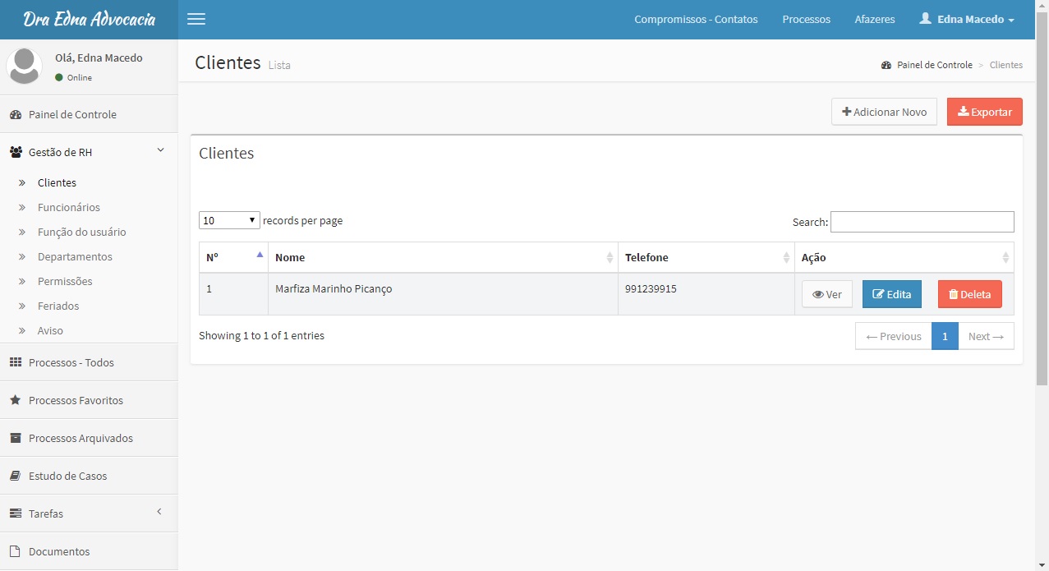
Task: Click the Search input field
Action: [x=922, y=222]
